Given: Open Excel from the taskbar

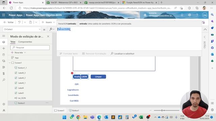Looking at the screenshot, I should tap(141, 117).
